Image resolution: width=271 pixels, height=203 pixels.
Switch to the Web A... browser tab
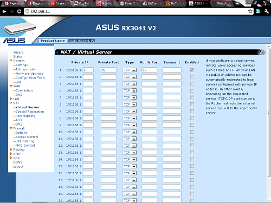coord(221,3)
